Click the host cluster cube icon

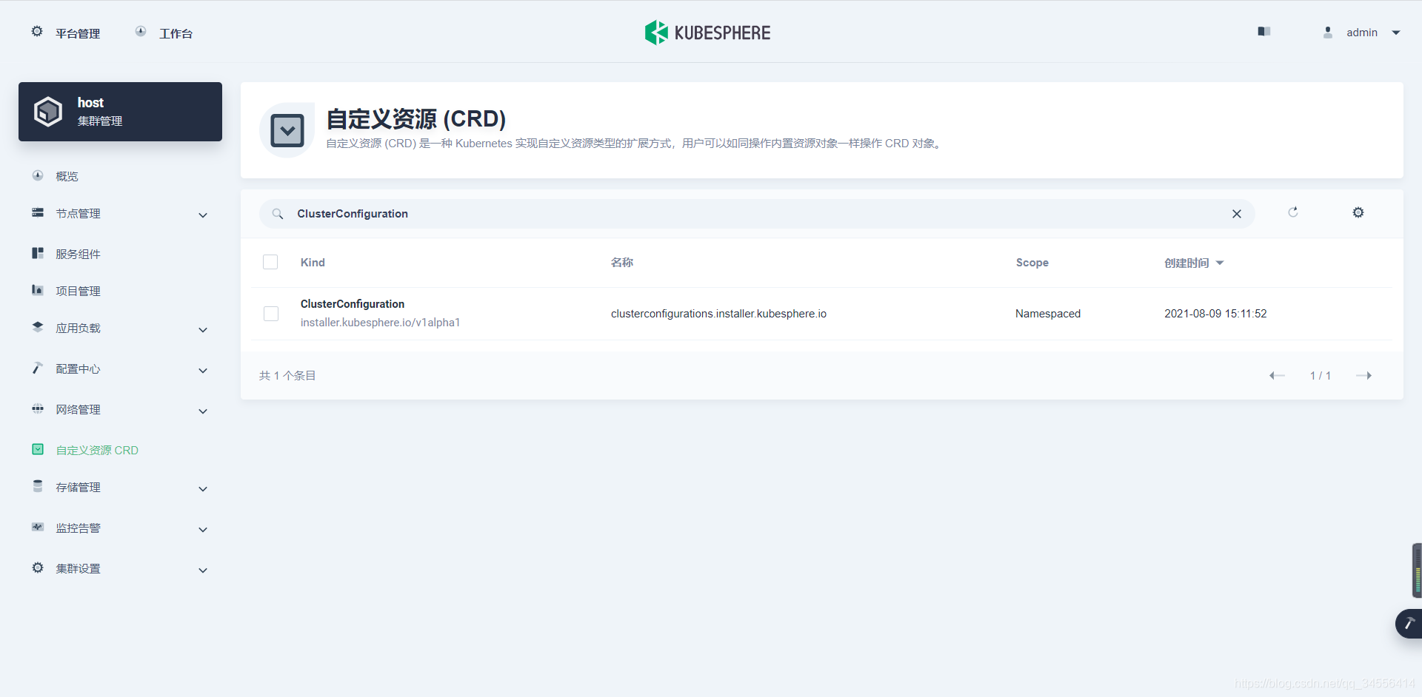click(48, 112)
